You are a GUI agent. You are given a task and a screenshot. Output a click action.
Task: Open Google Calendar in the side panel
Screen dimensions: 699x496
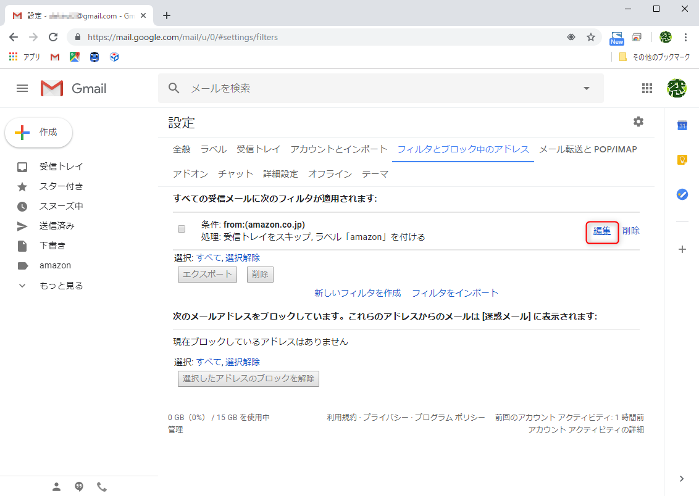click(682, 126)
